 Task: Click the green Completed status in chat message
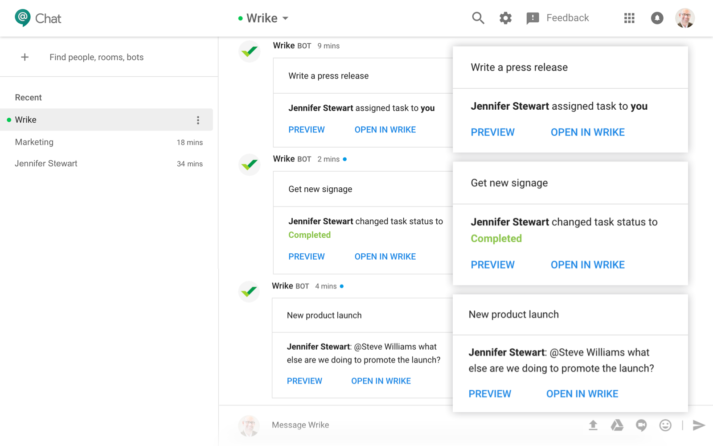point(309,235)
